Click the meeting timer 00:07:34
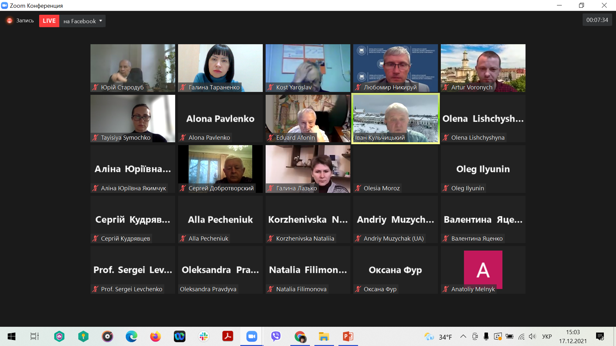Screen dimensions: 616x346 [597, 20]
